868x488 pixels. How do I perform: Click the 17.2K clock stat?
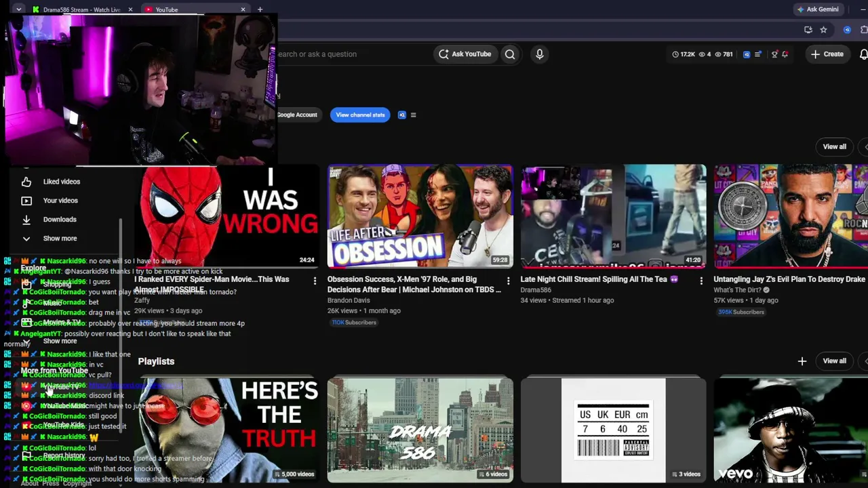point(684,54)
